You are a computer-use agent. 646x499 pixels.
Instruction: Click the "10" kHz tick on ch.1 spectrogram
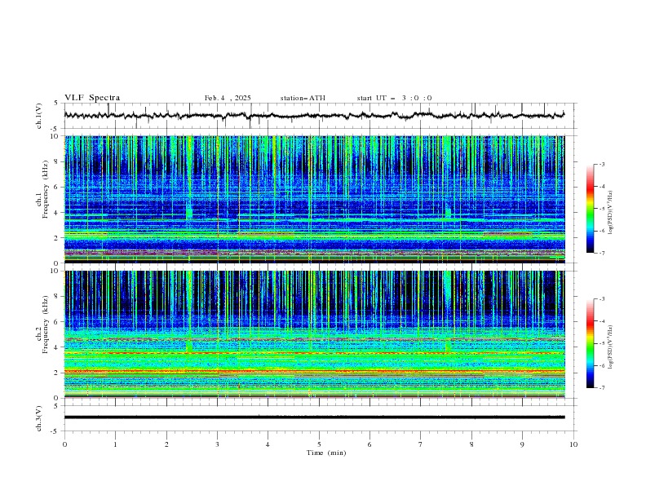[55, 136]
